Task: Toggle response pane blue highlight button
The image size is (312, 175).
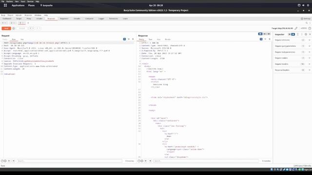Action: pyautogui.click(x=261, y=39)
